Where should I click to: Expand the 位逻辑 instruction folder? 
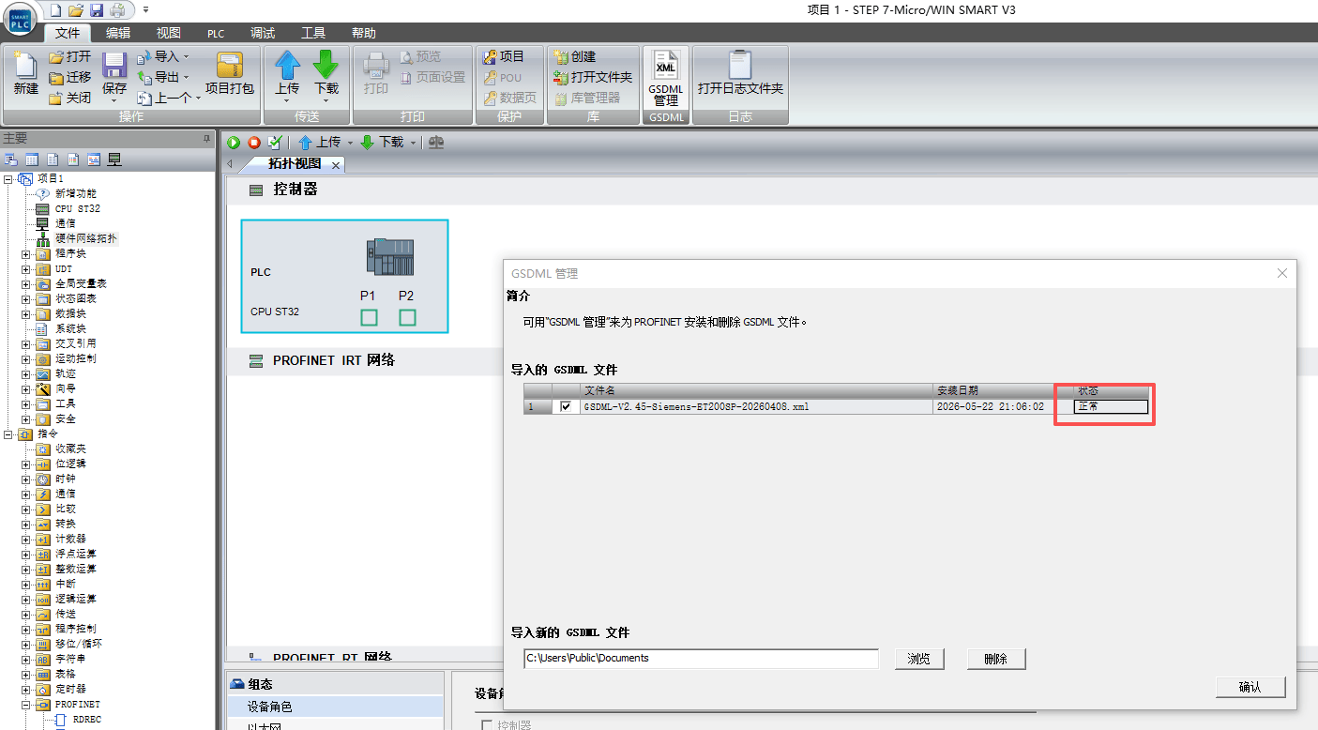click(x=26, y=464)
